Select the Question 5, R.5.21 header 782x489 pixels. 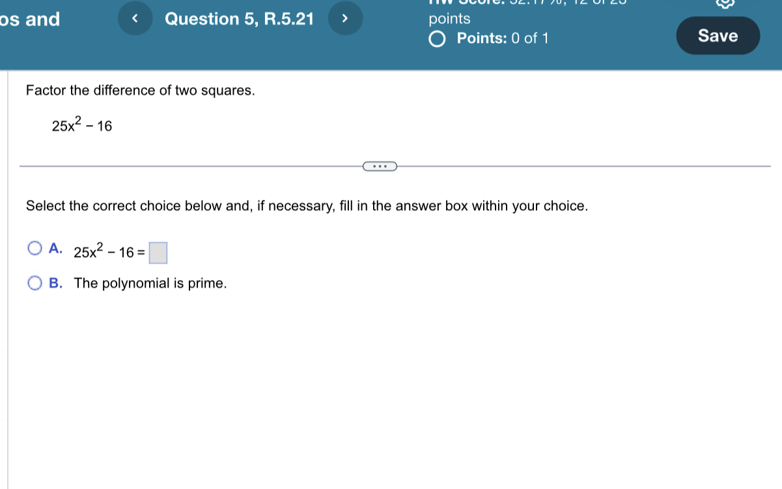click(x=239, y=18)
